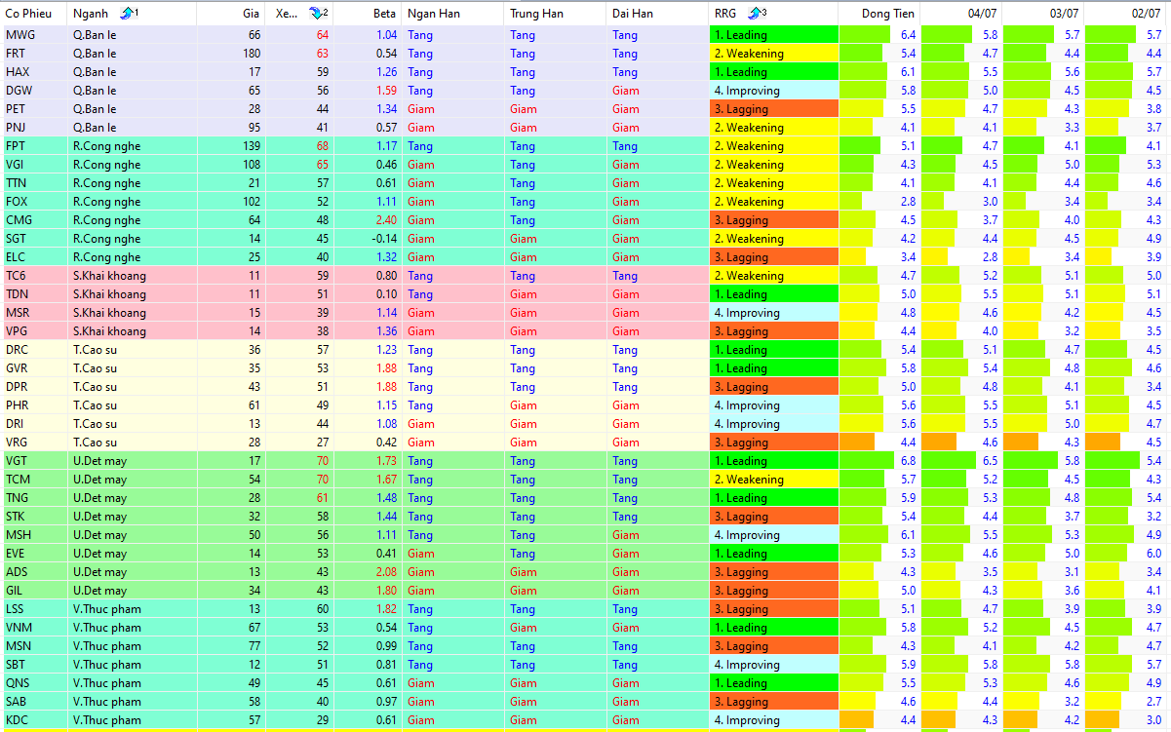Select the MWG ticker cell
This screenshot has height=732, width=1171.
click(x=34, y=35)
